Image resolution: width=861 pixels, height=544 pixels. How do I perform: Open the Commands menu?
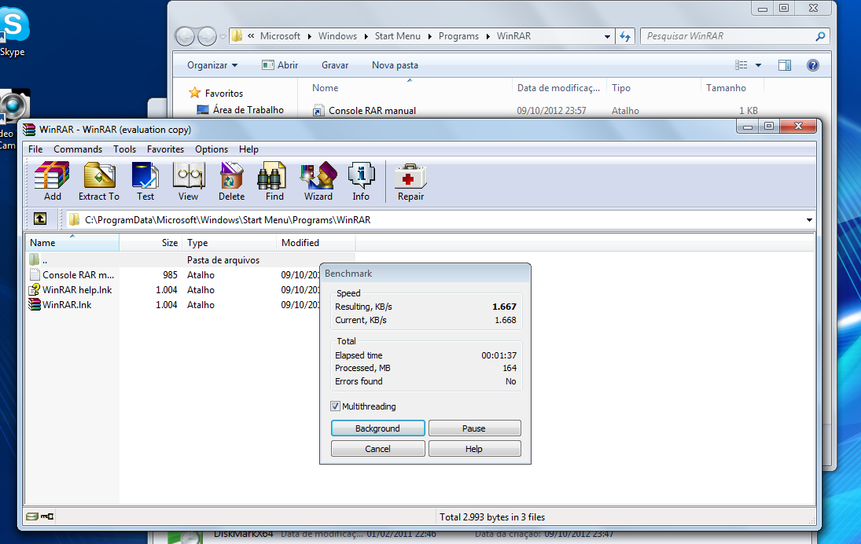click(78, 149)
